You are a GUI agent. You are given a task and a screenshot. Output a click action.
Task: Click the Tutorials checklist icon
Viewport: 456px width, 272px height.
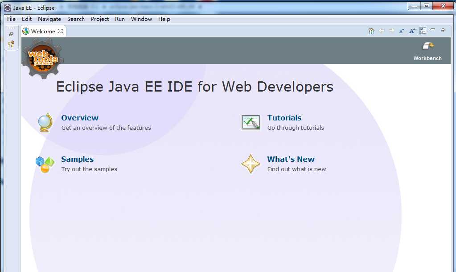coord(251,122)
